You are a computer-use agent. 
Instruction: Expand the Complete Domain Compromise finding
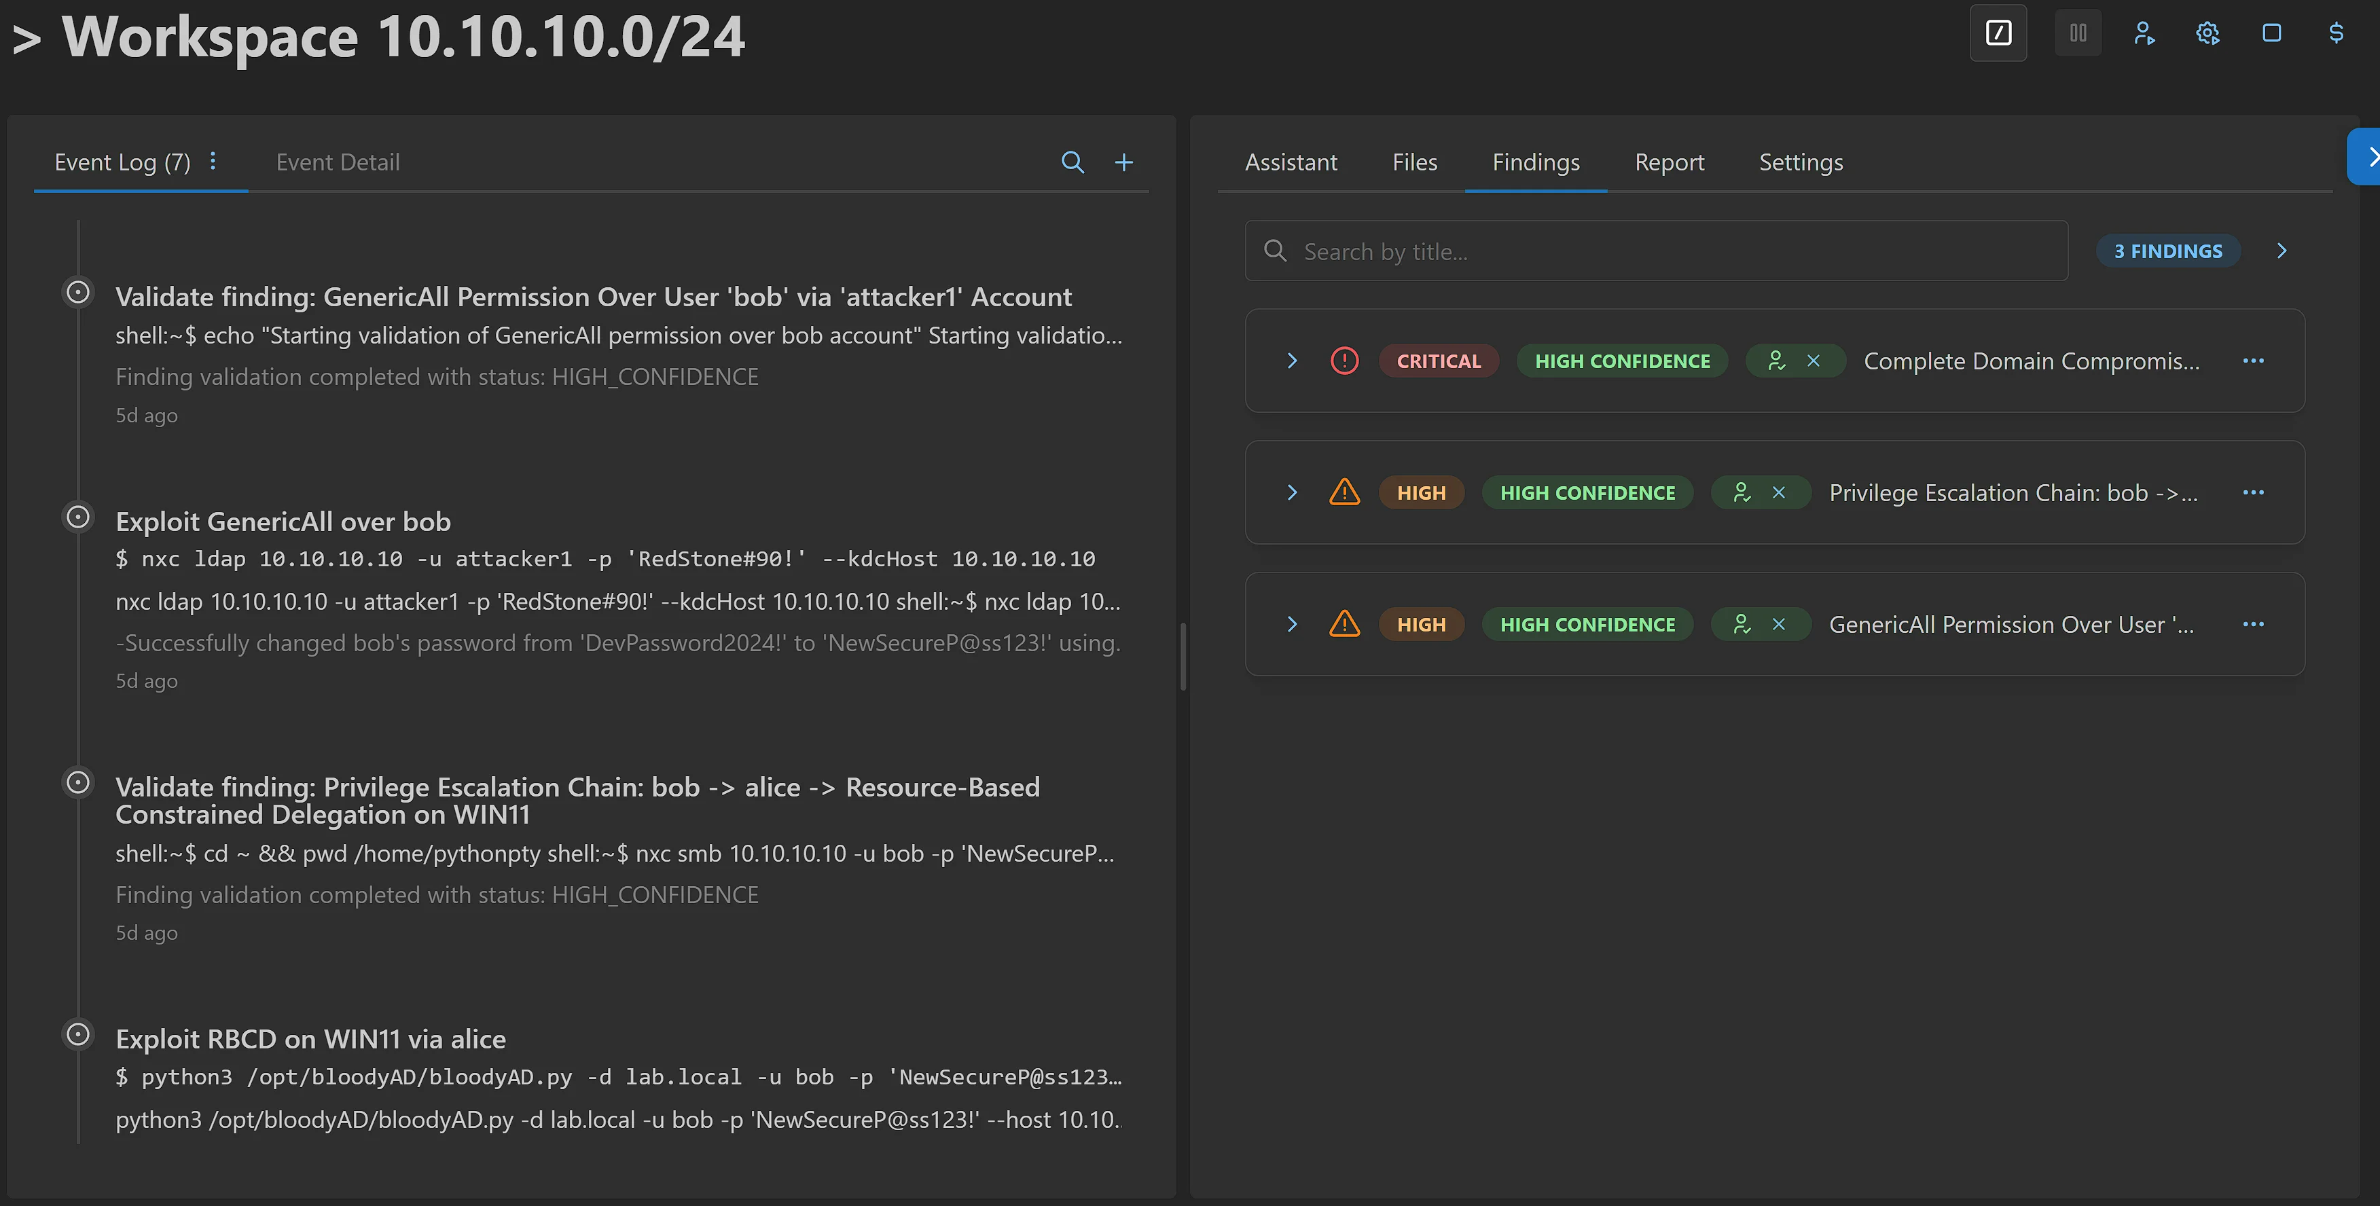(x=1293, y=361)
